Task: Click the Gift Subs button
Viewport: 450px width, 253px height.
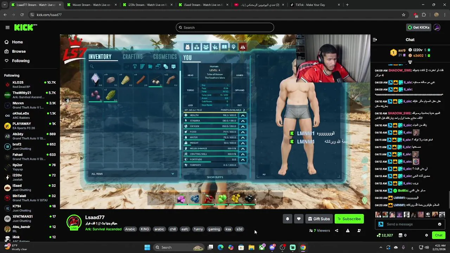Action: pyautogui.click(x=319, y=219)
